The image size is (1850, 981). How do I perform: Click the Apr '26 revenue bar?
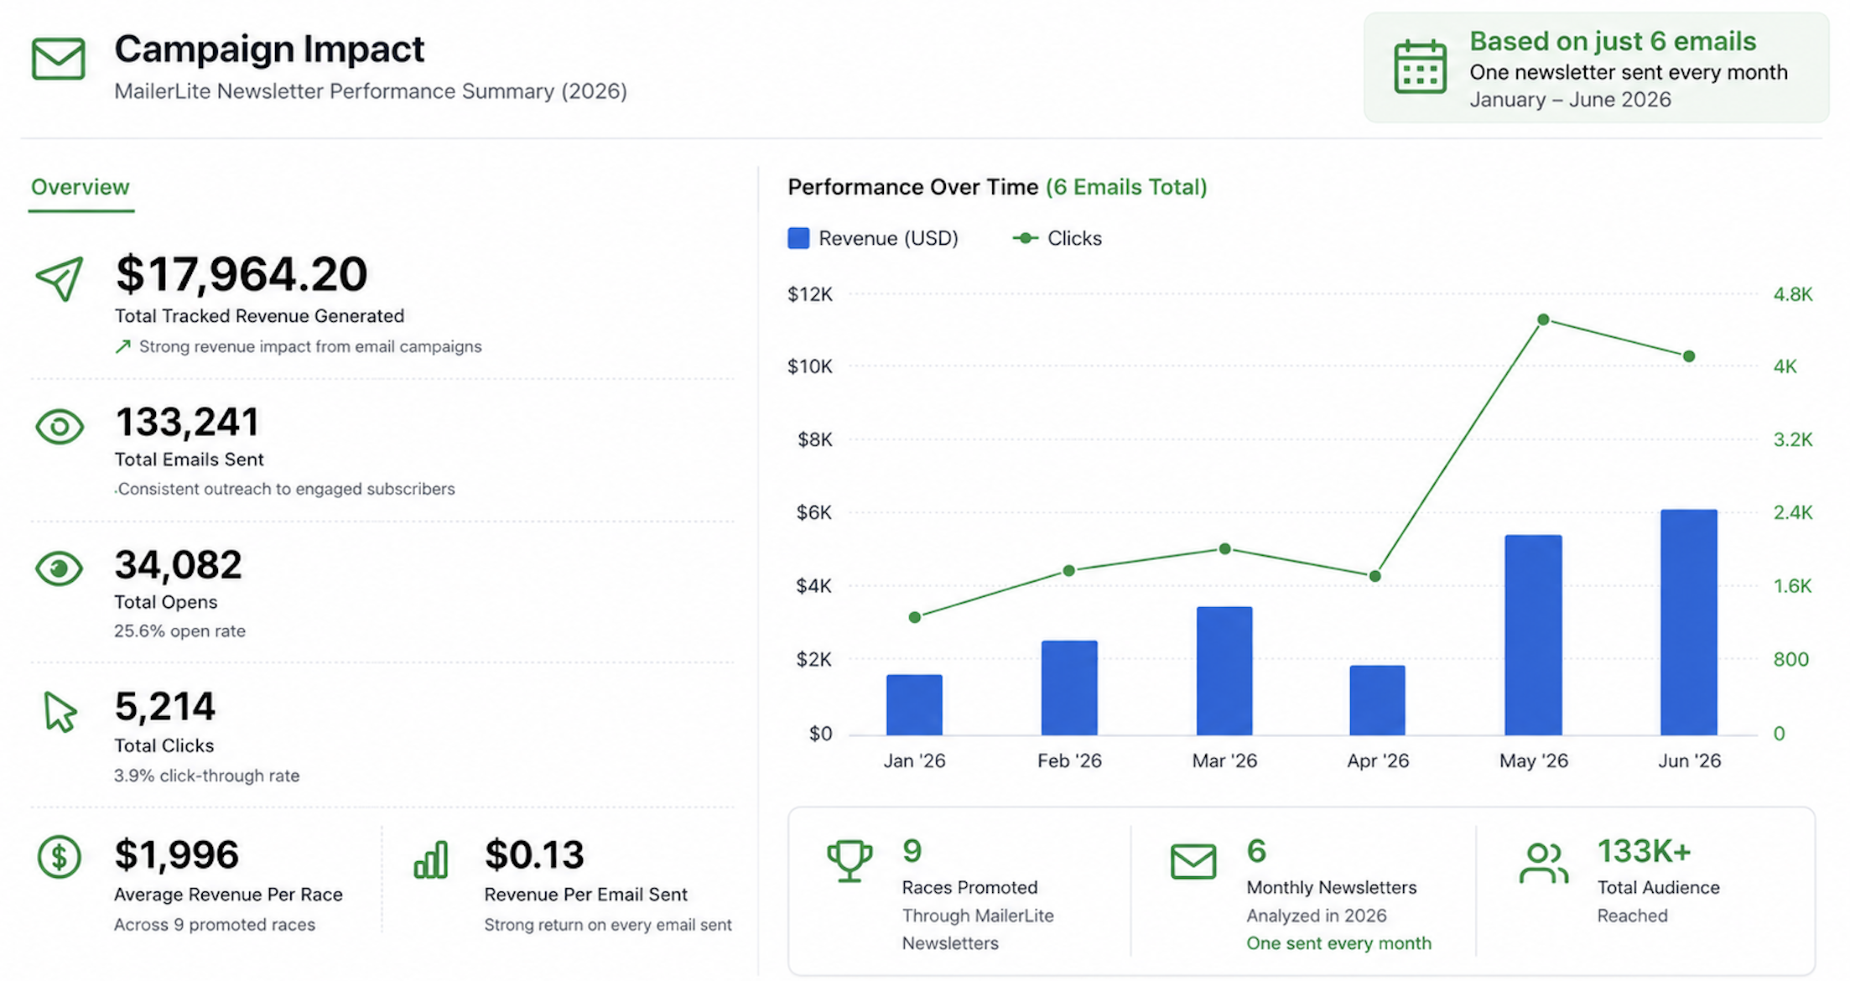click(x=1378, y=700)
